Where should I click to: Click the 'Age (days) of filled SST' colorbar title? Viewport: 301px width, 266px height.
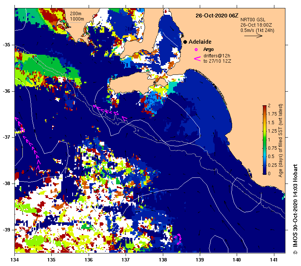280,140
